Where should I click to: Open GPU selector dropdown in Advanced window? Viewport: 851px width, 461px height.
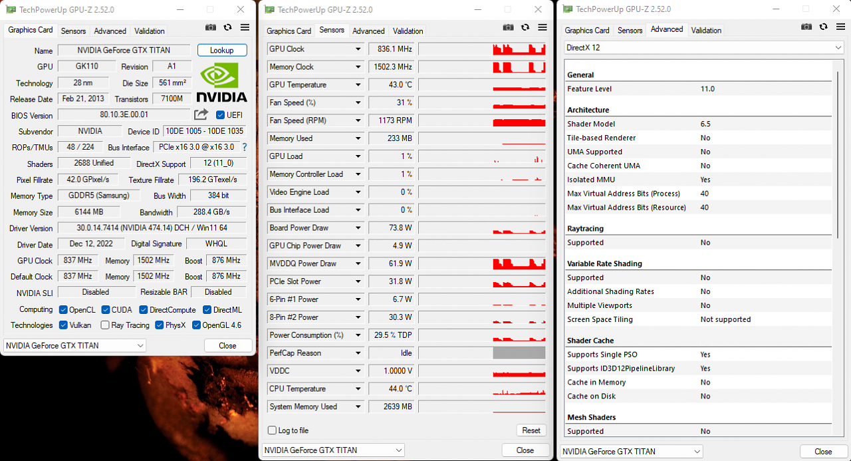[632, 451]
